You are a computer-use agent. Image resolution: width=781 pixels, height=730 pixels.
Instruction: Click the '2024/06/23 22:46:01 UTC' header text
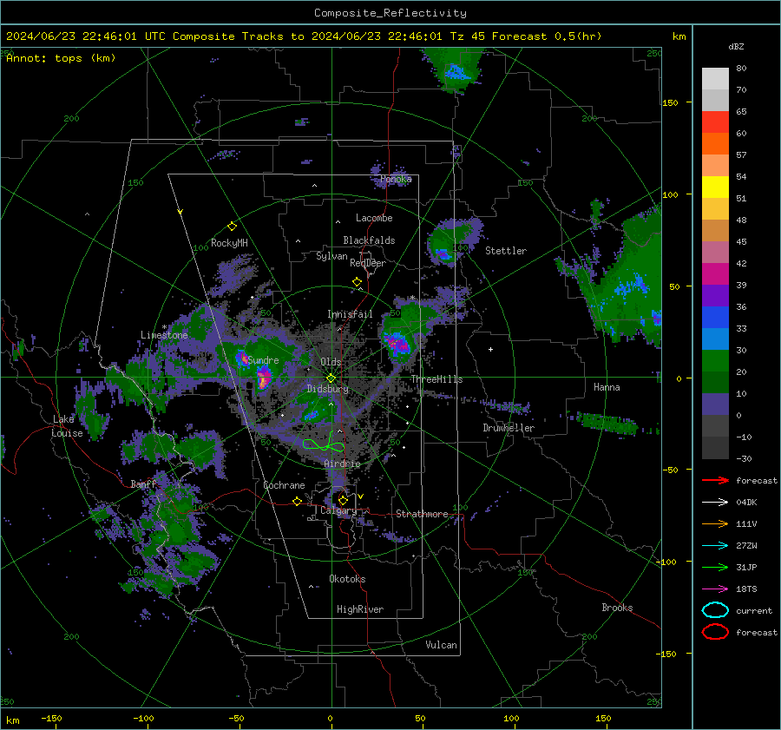tap(86, 36)
